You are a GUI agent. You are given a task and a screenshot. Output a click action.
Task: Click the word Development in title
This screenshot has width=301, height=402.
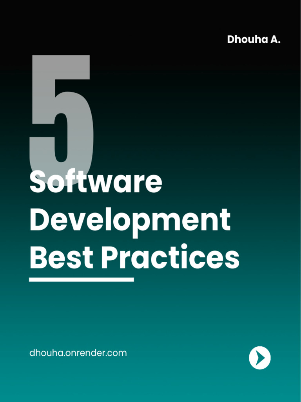[x=130, y=222]
